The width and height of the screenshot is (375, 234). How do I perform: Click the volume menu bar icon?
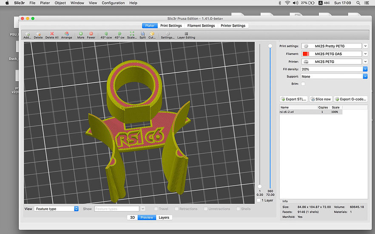click(x=295, y=3)
